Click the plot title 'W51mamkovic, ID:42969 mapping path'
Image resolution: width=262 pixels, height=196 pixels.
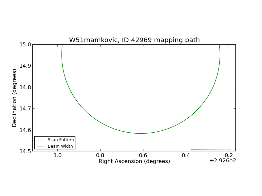[134, 40]
